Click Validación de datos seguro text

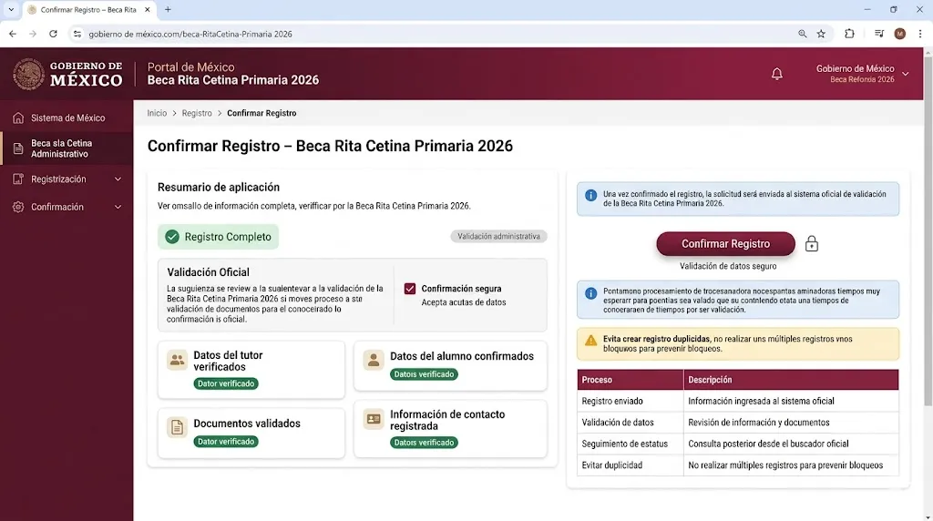(728, 266)
